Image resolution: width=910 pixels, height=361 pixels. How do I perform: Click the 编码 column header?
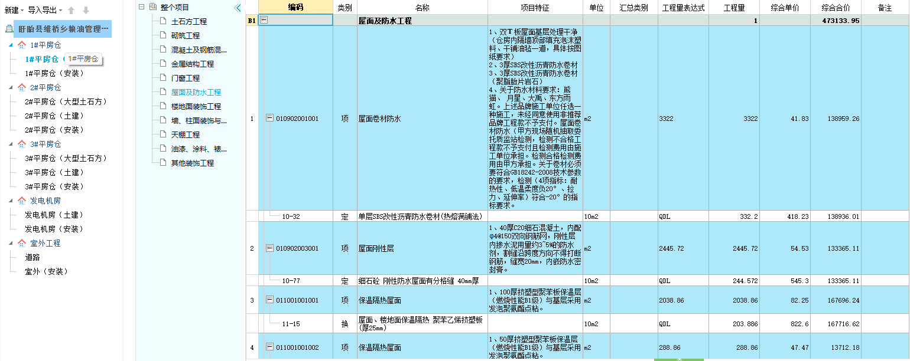click(x=295, y=7)
